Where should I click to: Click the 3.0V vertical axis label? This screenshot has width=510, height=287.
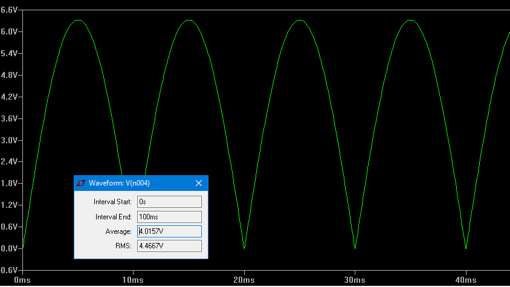(9, 140)
